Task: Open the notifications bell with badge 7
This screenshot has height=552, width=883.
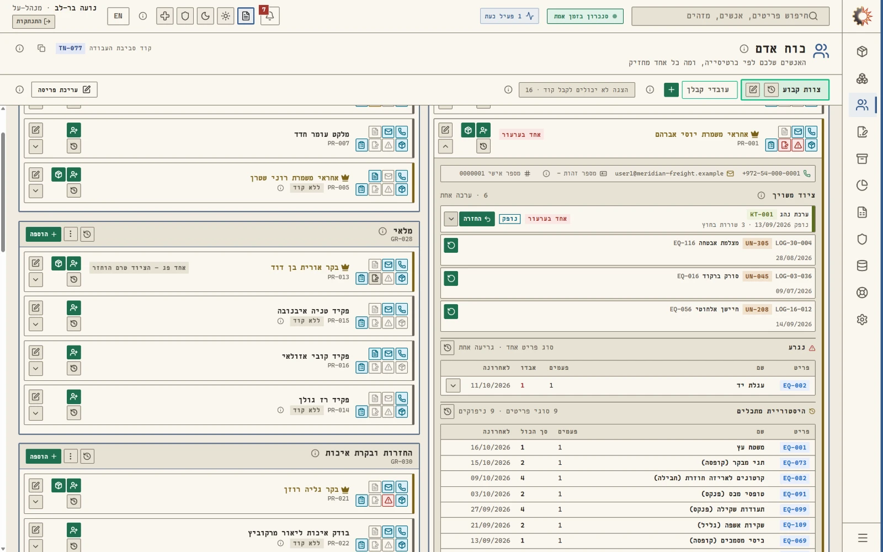Action: click(x=270, y=16)
